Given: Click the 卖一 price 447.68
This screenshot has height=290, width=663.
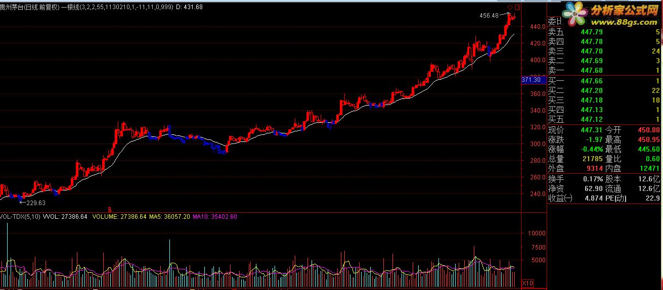Looking at the screenshot, I should (x=592, y=71).
